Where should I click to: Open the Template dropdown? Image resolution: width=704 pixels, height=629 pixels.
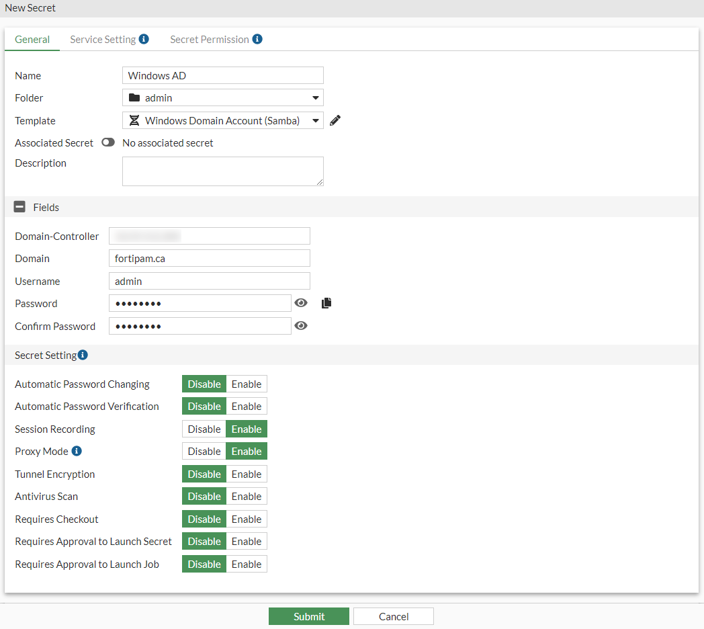[x=315, y=120]
